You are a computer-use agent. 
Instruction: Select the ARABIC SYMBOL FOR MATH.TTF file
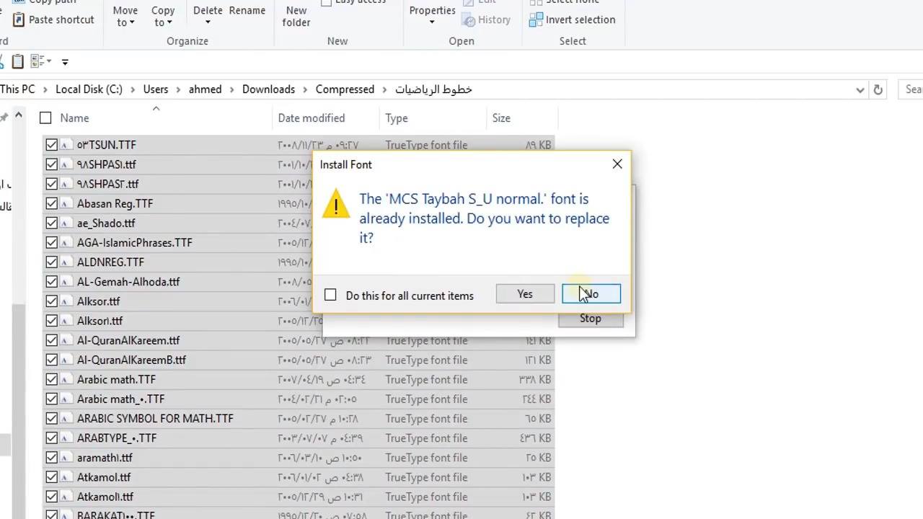point(155,419)
